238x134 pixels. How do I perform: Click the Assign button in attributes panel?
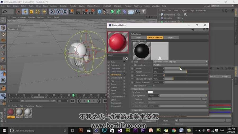[225, 77]
